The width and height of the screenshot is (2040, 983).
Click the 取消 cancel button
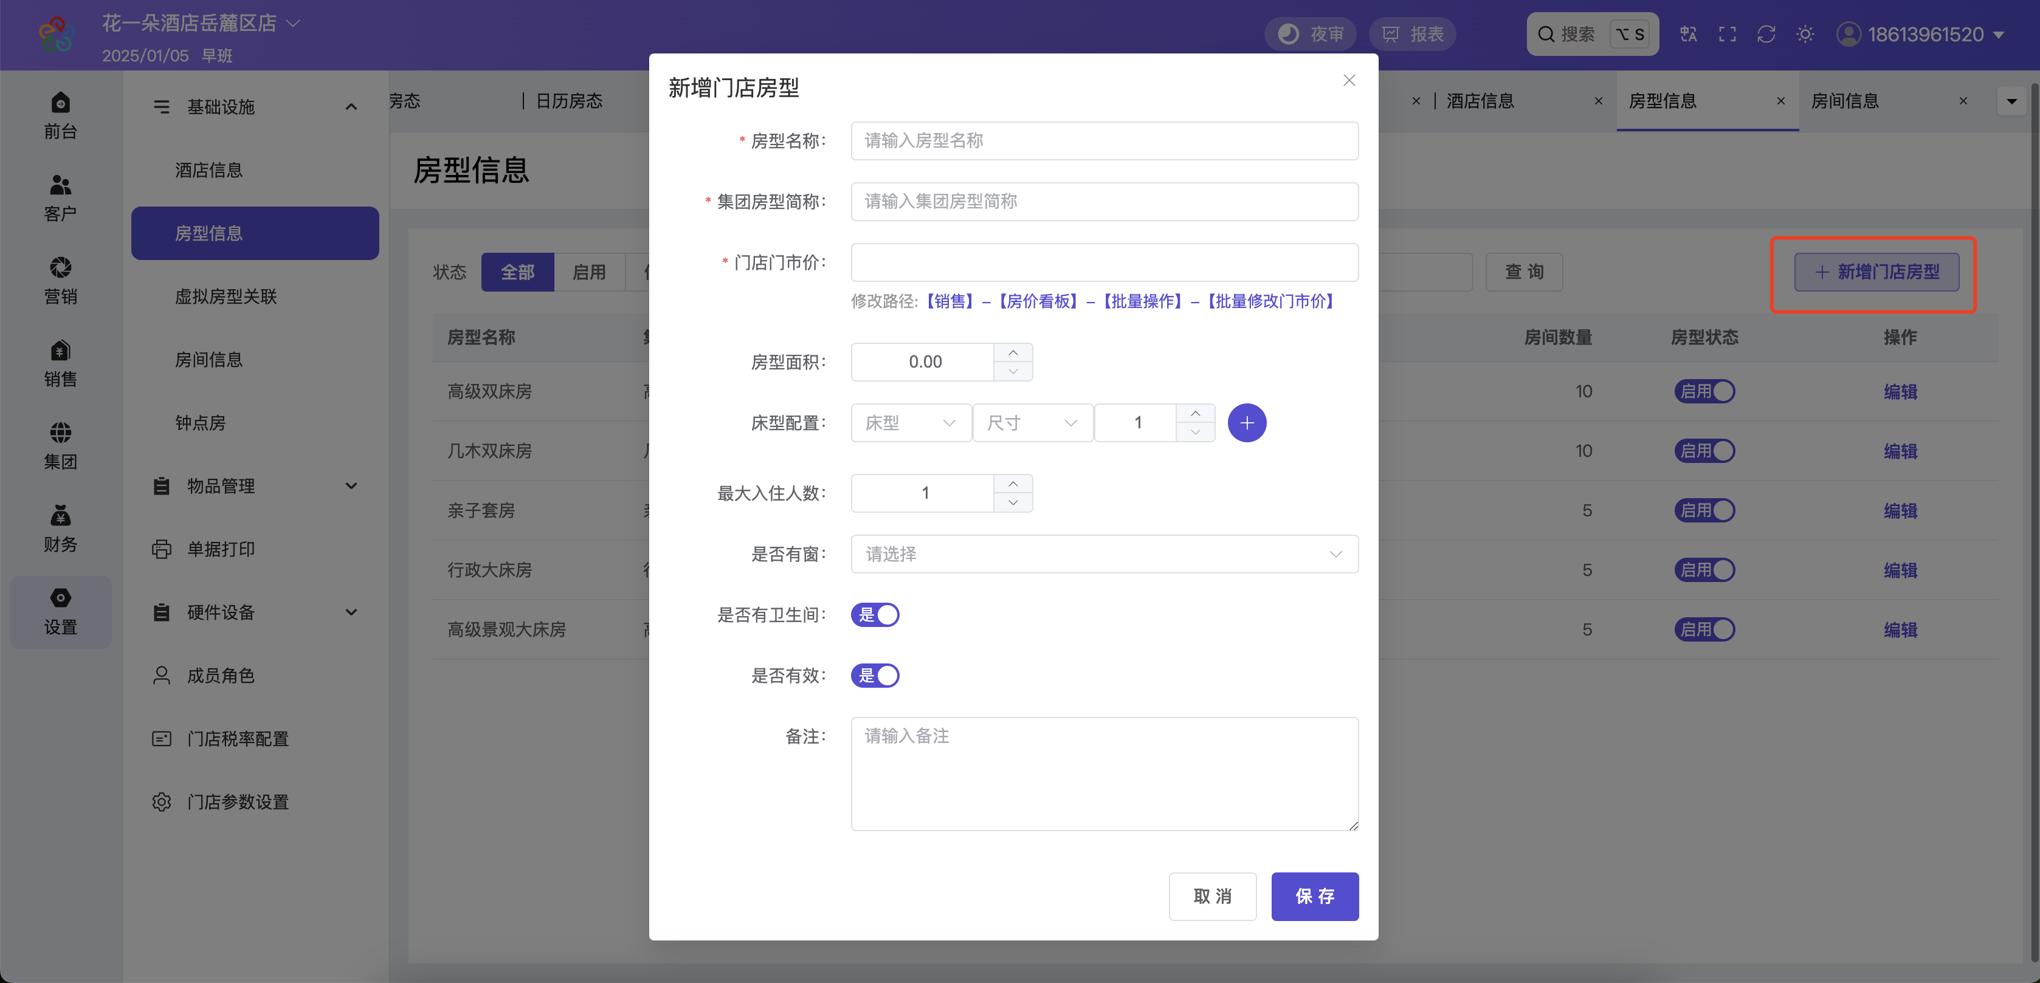1213,896
